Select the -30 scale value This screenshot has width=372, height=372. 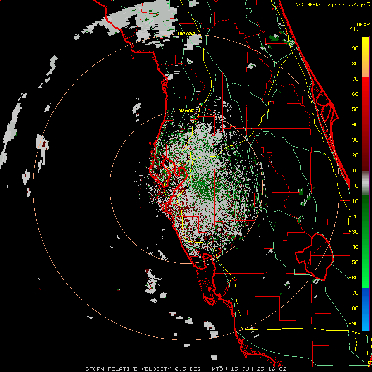(x=353, y=232)
